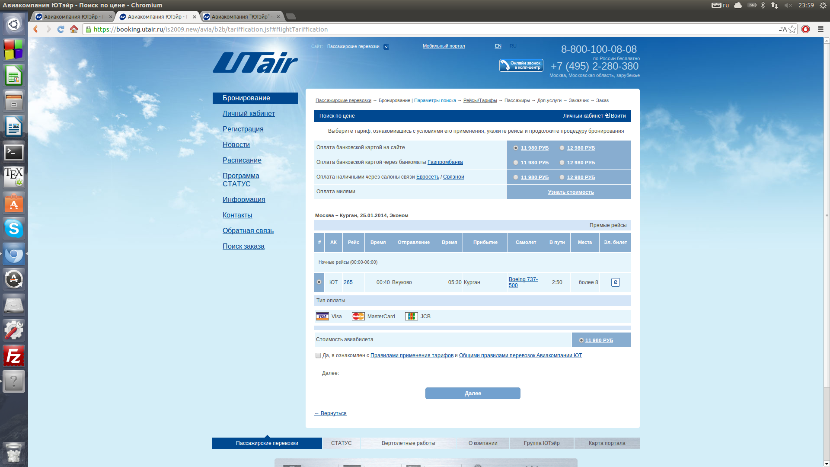Open the Расписание sidebar link
Image resolution: width=830 pixels, height=467 pixels.
[x=242, y=160]
